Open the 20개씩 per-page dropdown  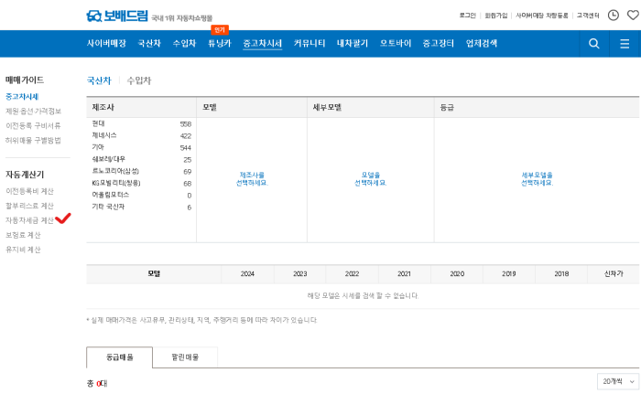(x=618, y=381)
